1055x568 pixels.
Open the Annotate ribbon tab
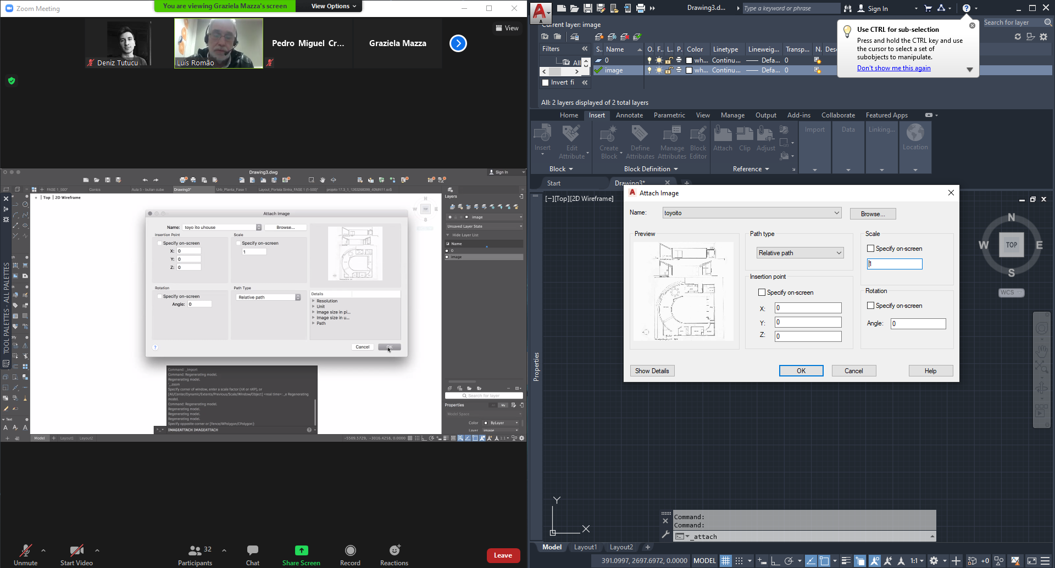point(629,115)
